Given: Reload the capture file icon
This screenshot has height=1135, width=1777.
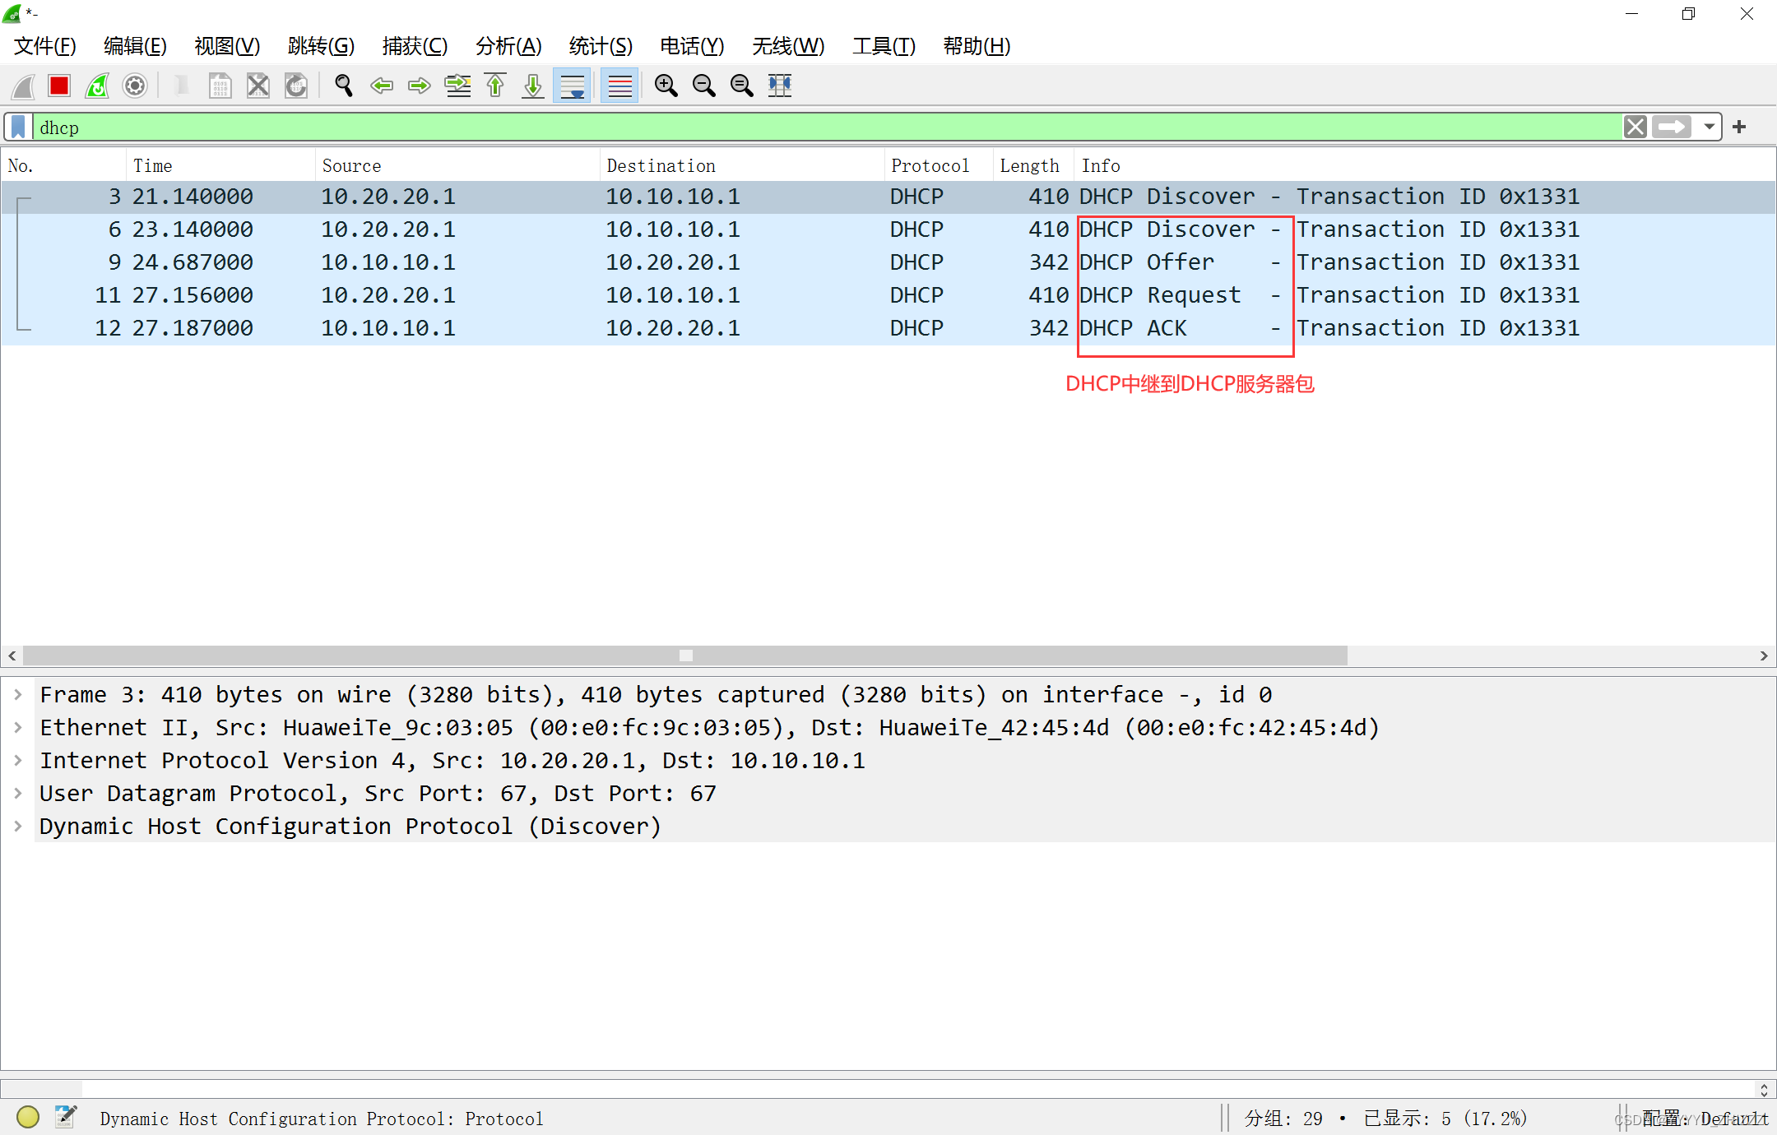Looking at the screenshot, I should point(296,86).
